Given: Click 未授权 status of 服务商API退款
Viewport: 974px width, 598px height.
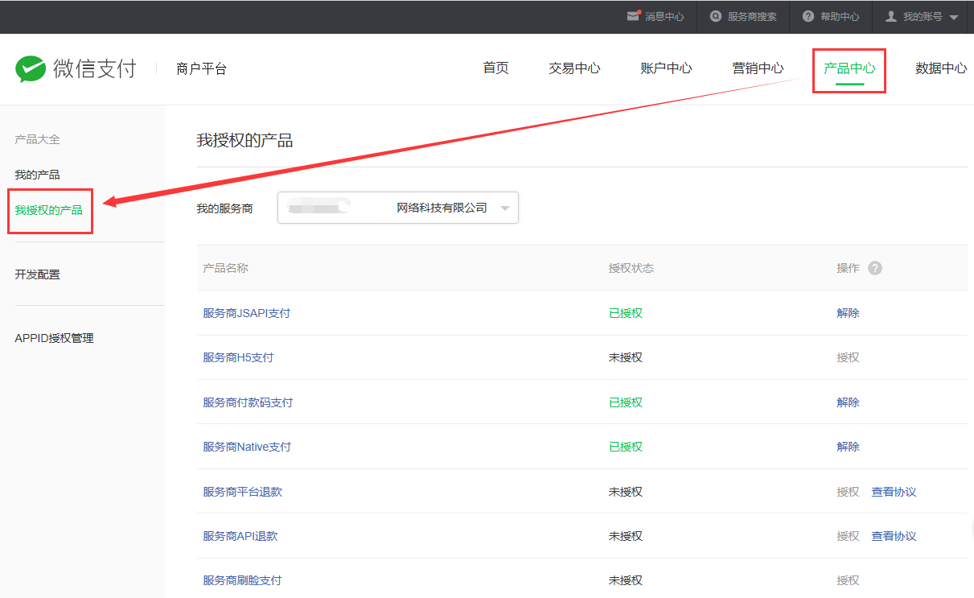Looking at the screenshot, I should [626, 536].
